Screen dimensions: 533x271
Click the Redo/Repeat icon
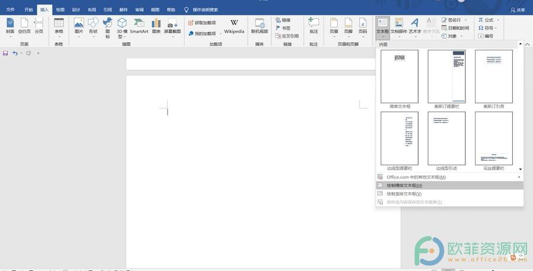coord(28,53)
